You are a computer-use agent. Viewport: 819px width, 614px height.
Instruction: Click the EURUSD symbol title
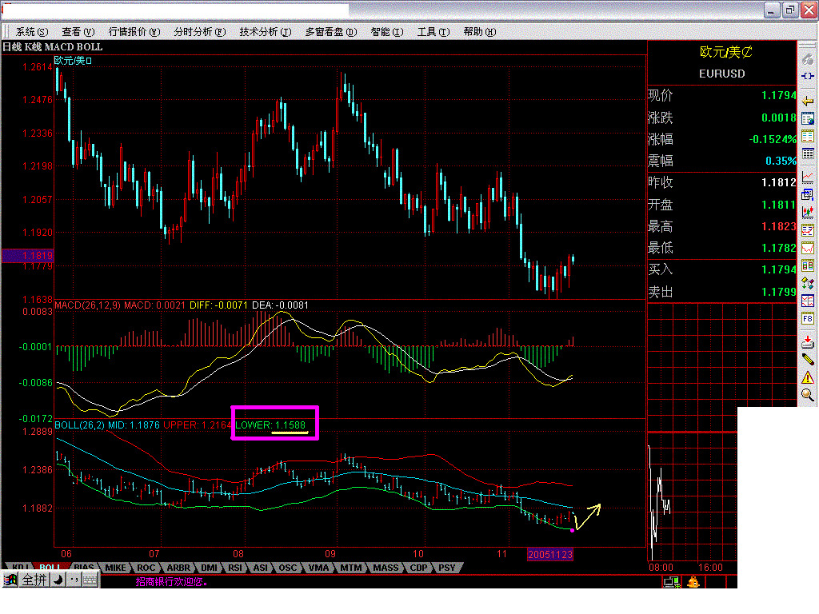(x=722, y=74)
